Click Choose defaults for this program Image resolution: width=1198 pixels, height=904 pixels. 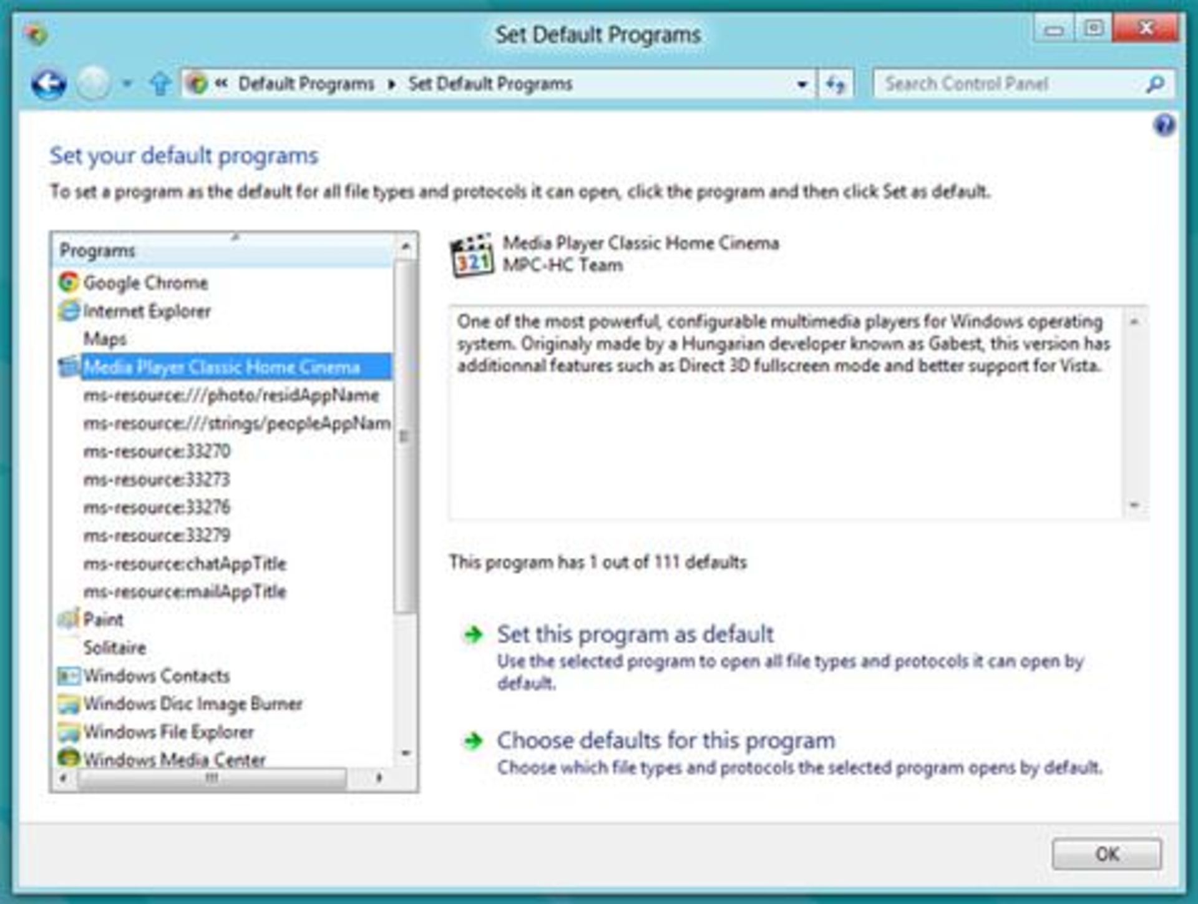[x=666, y=740]
